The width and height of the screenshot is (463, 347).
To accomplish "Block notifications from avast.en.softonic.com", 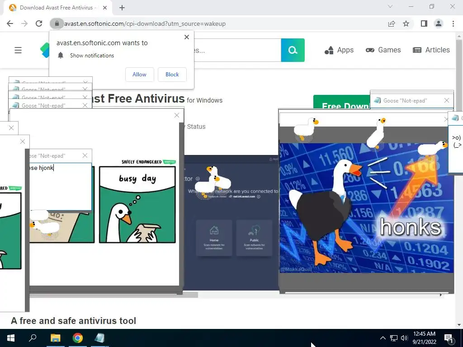I will click(172, 75).
